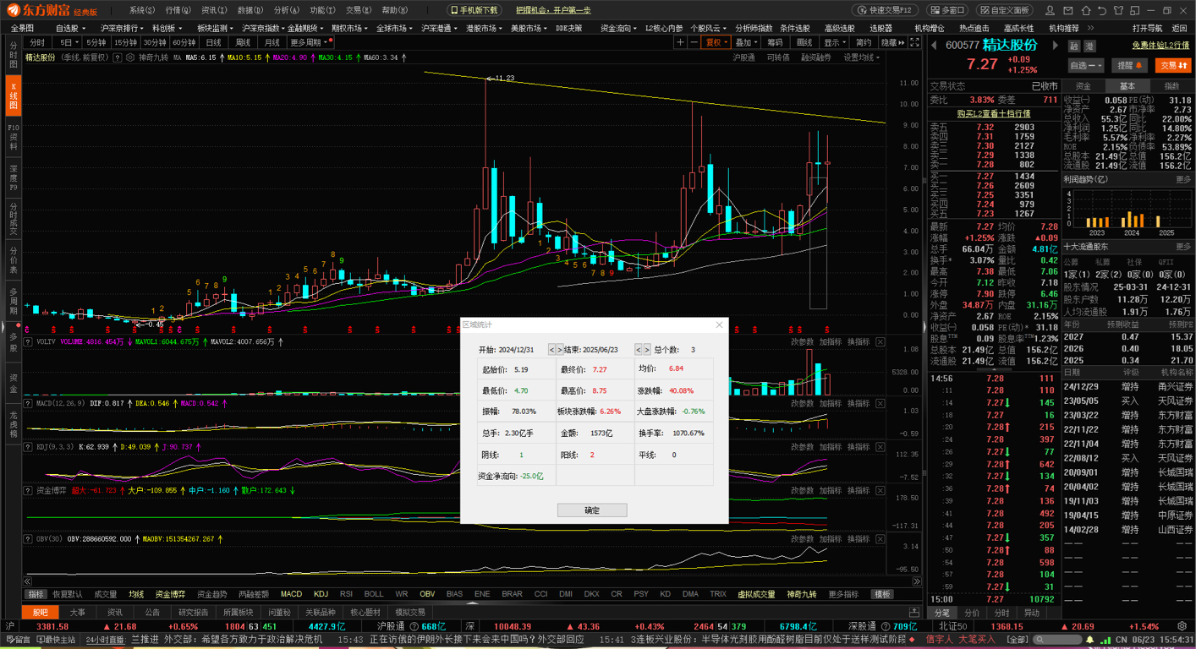Open the 设置均线 dropdown
This screenshot has height=649, width=1196.
coord(862,57)
